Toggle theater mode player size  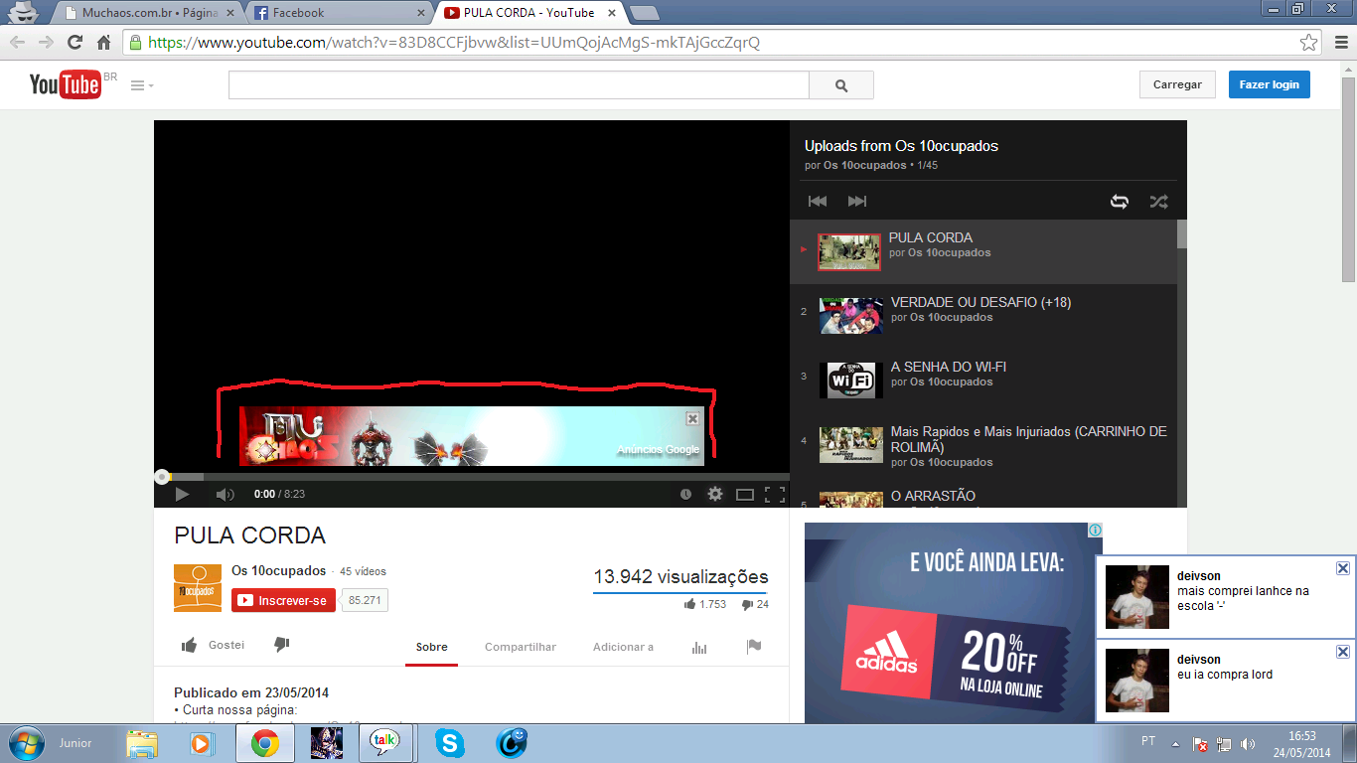[x=745, y=494]
